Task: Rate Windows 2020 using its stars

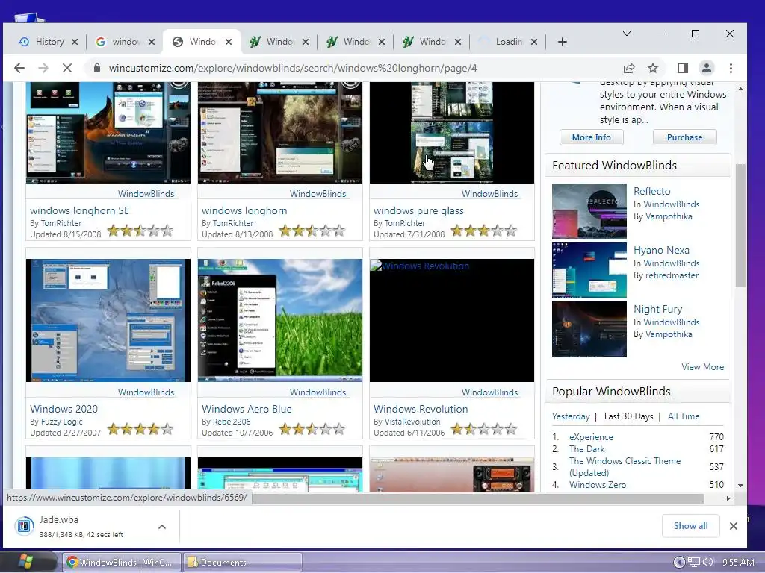Action: (x=140, y=429)
